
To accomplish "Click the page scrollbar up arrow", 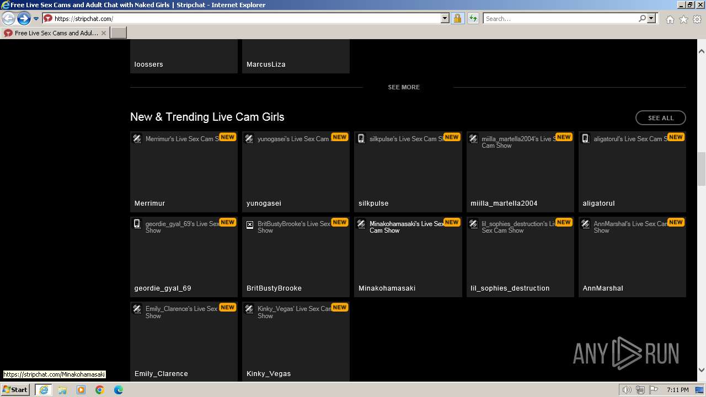I will point(702,51).
